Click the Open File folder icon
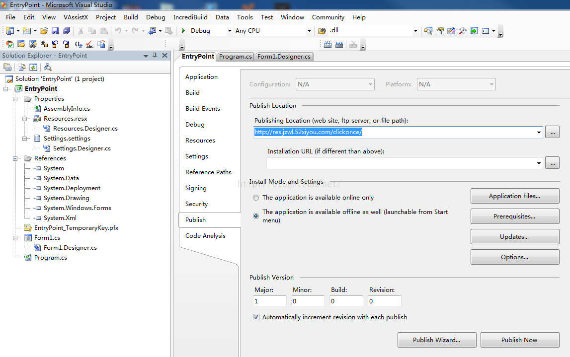This screenshot has height=357, width=570. click(x=44, y=31)
